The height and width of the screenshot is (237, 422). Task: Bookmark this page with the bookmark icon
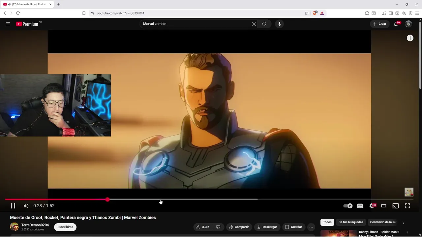click(x=84, y=13)
